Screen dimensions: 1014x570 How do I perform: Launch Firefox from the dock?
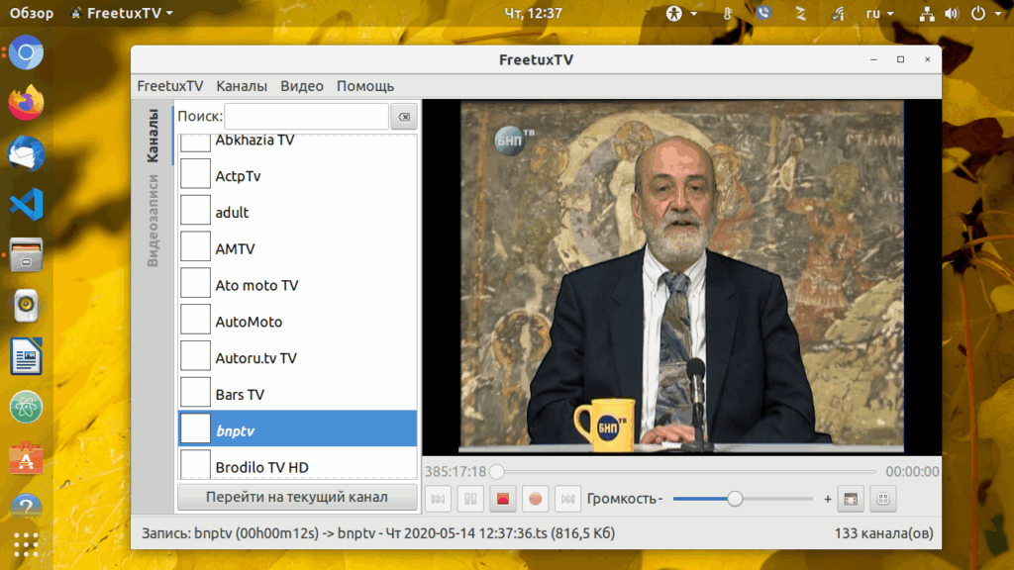click(26, 103)
